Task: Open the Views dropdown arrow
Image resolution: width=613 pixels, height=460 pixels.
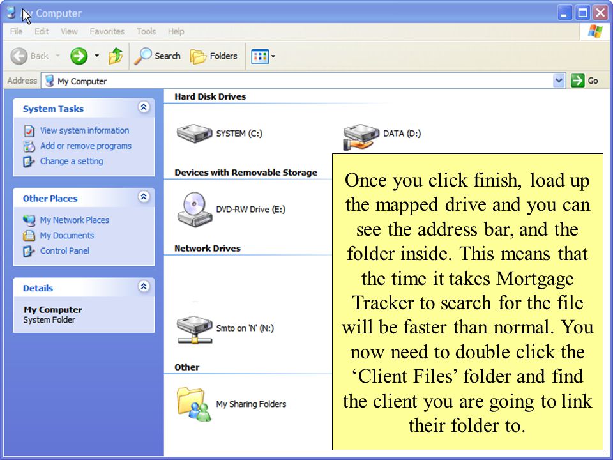Action: [273, 56]
